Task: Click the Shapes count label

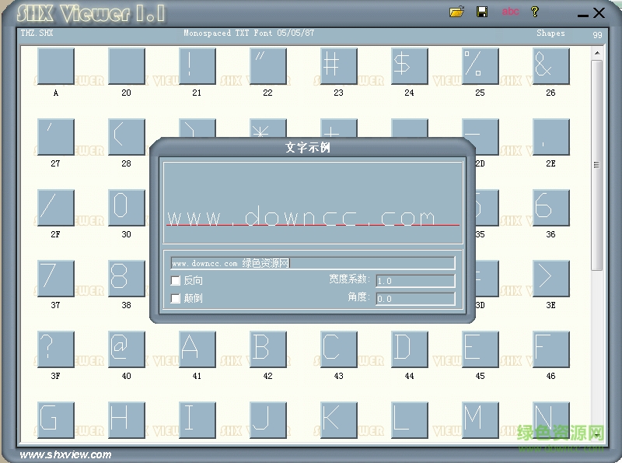Action: 550,33
